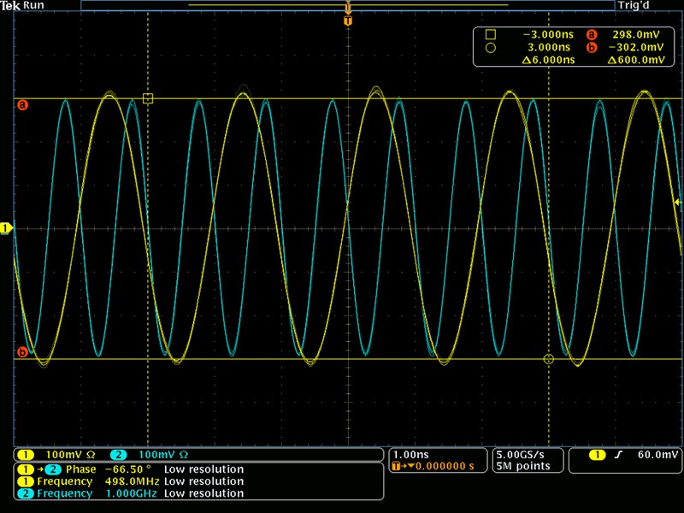Click the trigger position T marker
684x513 pixels.
[347, 20]
